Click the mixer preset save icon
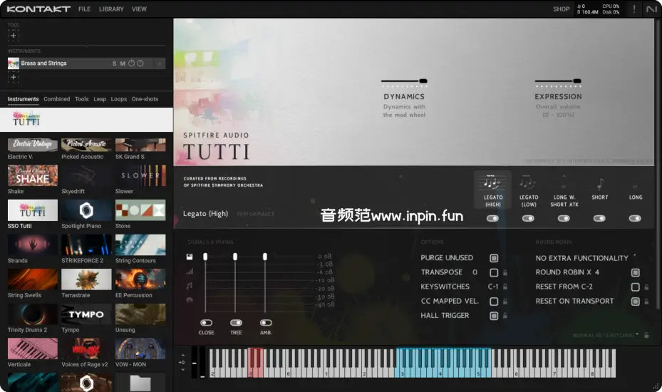Viewport: 662px width, 392px height. (190, 257)
